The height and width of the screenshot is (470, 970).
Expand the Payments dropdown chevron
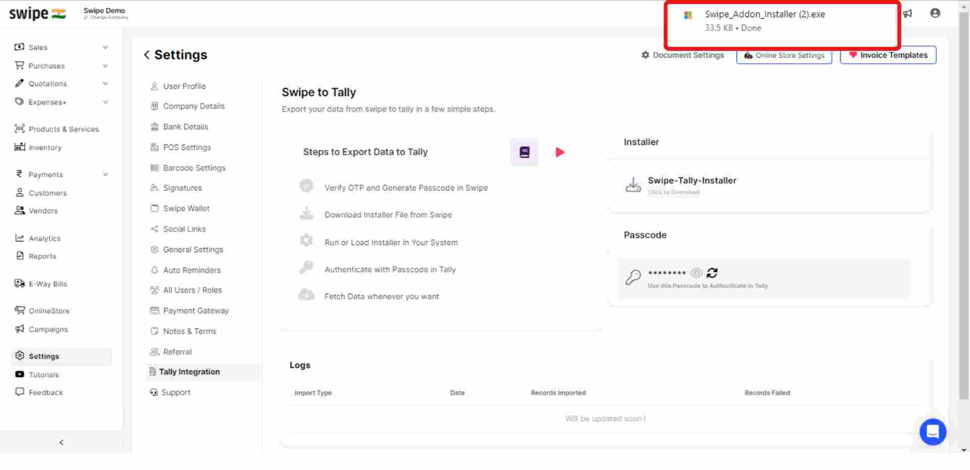coord(105,174)
